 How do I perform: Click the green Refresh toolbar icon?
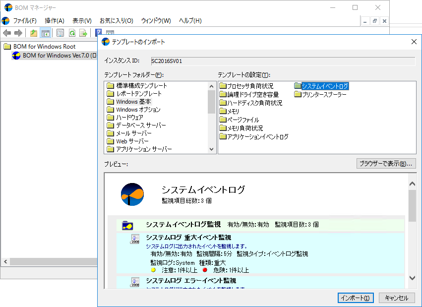tap(72, 33)
